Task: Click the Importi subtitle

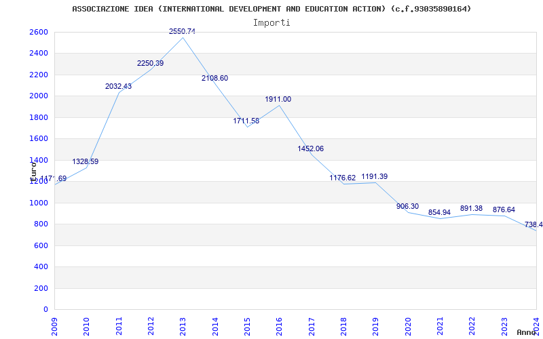Action: [271, 23]
